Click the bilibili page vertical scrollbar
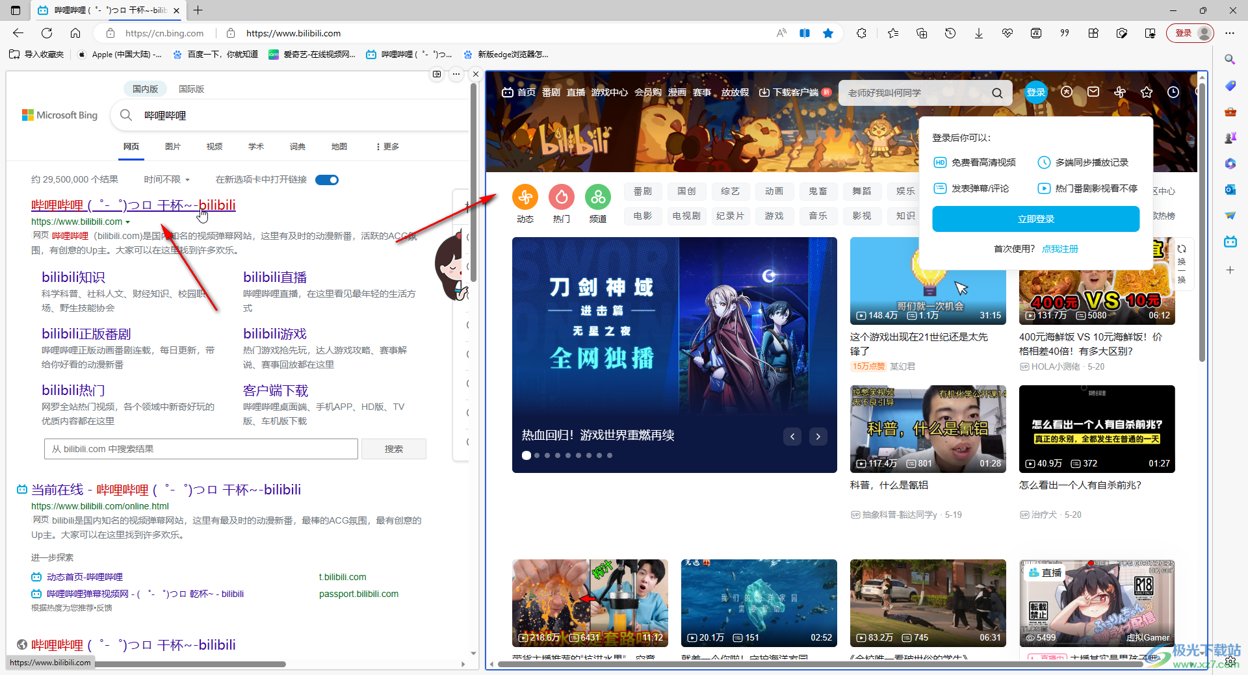This screenshot has width=1248, height=675. click(1202, 221)
